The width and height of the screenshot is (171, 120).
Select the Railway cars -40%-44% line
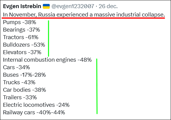[34, 112]
